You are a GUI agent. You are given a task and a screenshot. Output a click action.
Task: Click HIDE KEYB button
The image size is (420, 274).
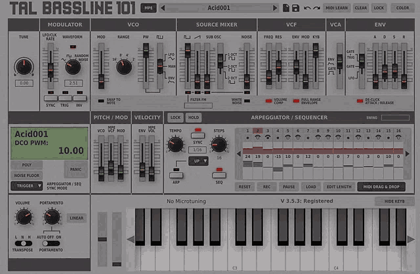pyautogui.click(x=394, y=201)
